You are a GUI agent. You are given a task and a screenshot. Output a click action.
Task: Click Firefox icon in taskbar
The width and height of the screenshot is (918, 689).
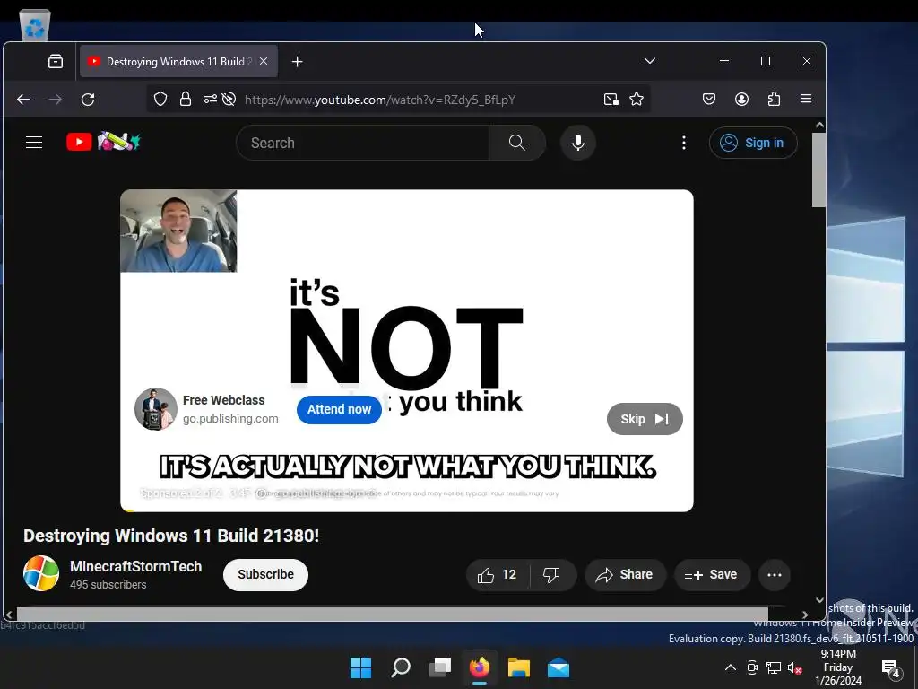click(x=480, y=667)
